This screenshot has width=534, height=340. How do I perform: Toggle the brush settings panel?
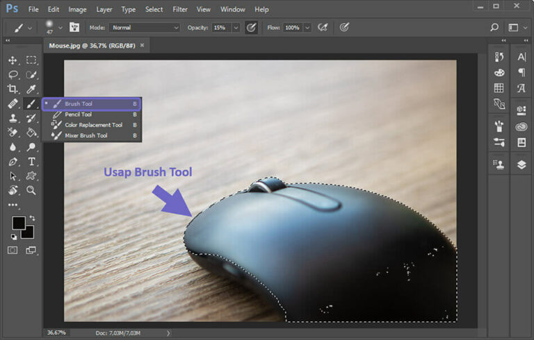[74, 27]
